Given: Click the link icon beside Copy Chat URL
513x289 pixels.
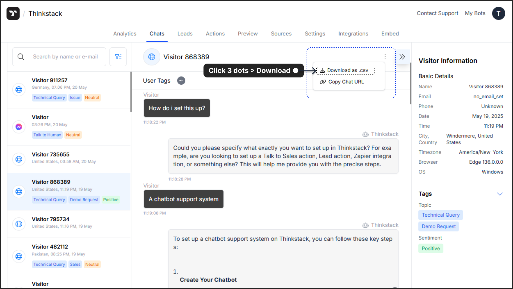Looking at the screenshot, I should click(x=323, y=82).
